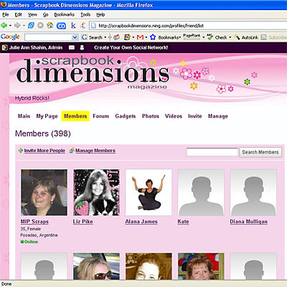This screenshot has height=287, width=287.
Task: Open Alana James profile link
Action: click(x=141, y=222)
